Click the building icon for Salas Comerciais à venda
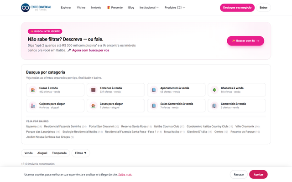The width and height of the screenshot is (292, 182). (x=154, y=106)
